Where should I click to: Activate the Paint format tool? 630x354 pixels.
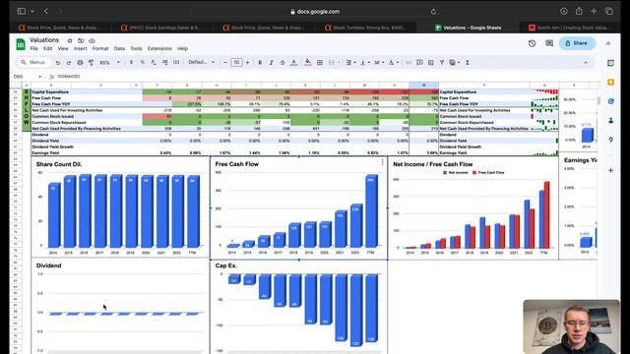pos(91,63)
